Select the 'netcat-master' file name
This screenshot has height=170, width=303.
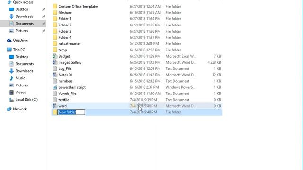[x=70, y=44]
